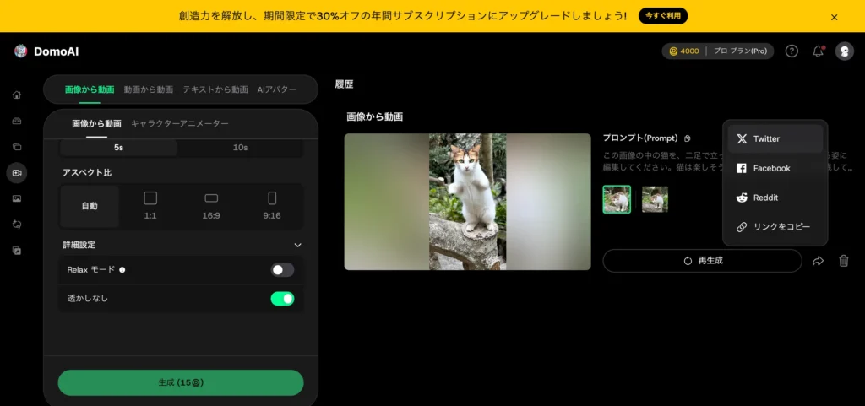Choose the 16:9 aspect ratio
The image size is (865, 406).
[x=211, y=206]
